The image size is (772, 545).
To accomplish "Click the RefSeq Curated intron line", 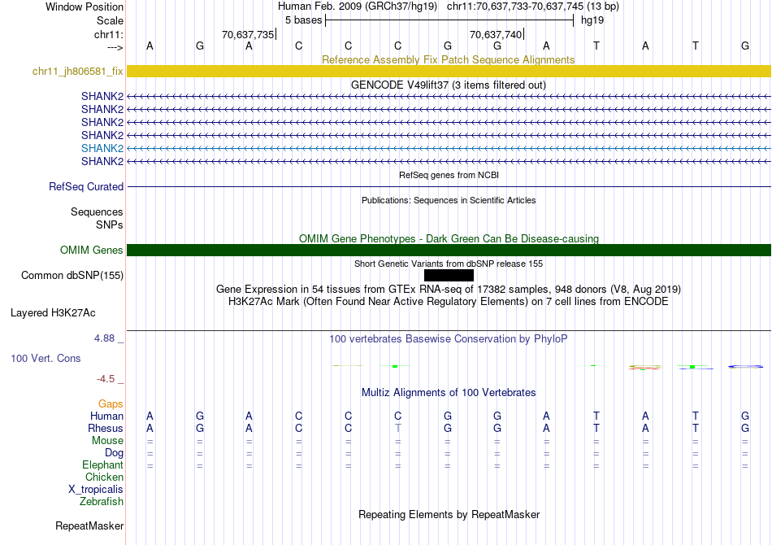I will 449,187.
